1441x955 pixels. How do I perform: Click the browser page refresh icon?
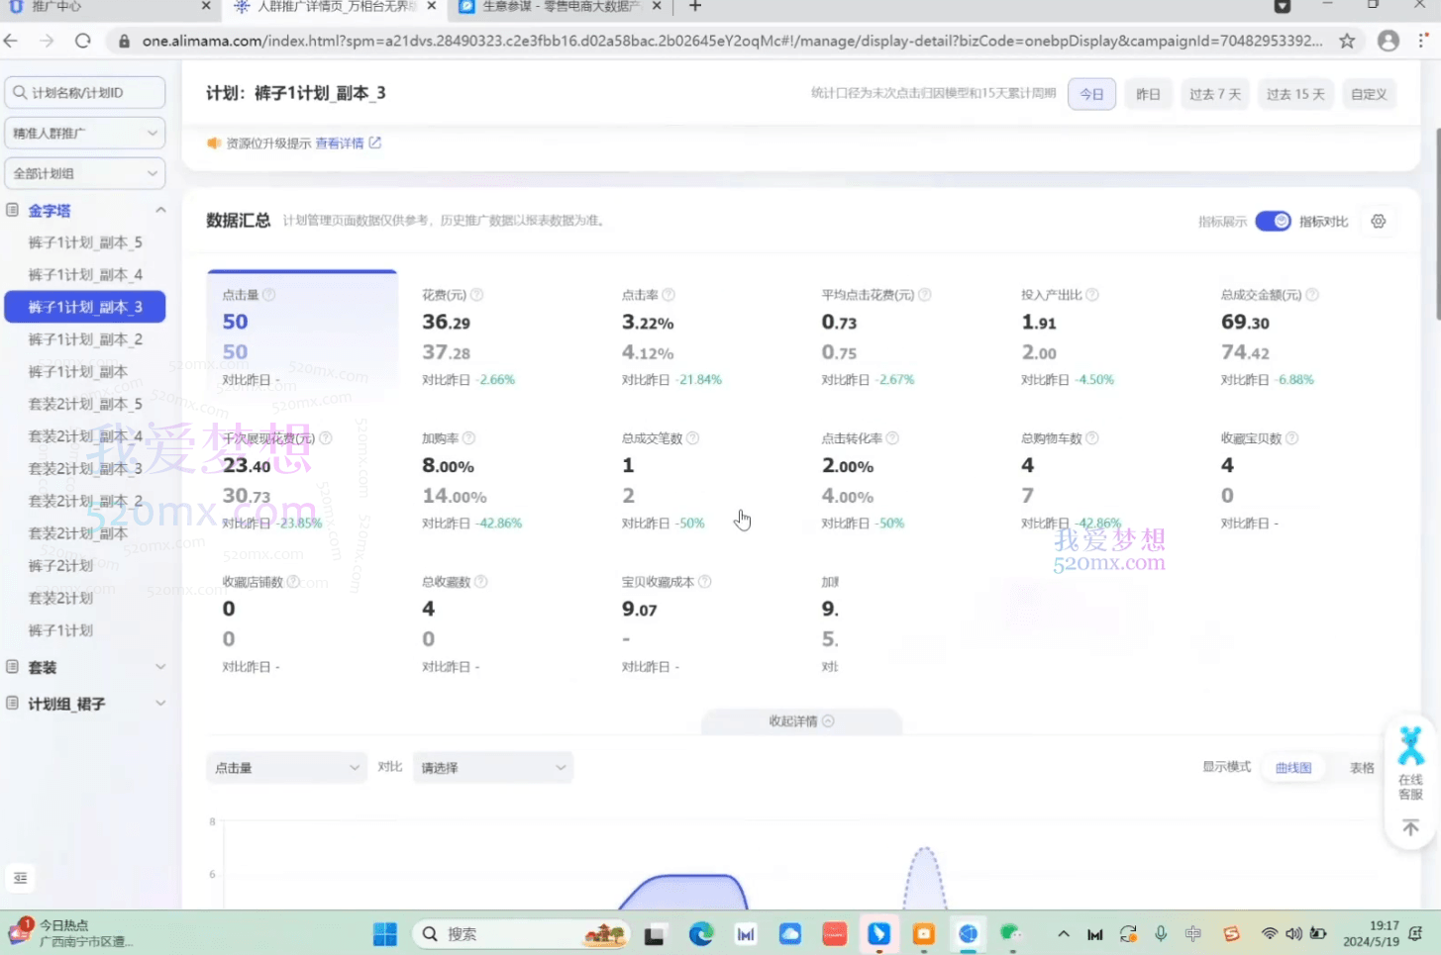tap(83, 42)
